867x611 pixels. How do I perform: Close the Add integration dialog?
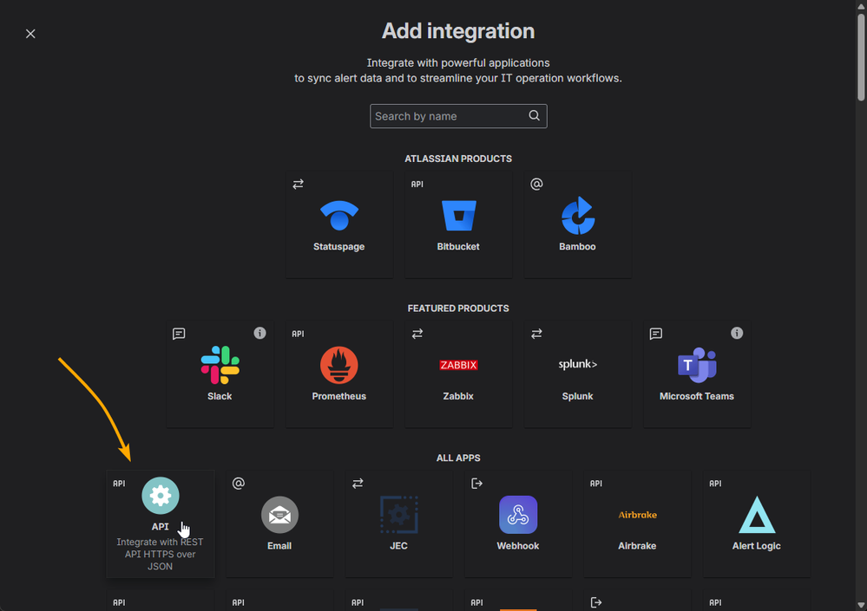30,34
